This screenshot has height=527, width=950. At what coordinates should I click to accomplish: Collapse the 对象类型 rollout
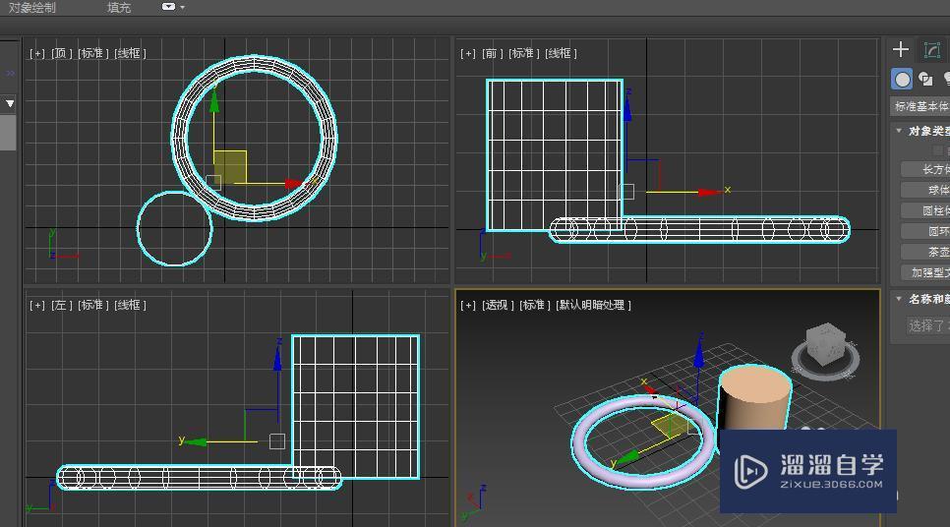pyautogui.click(x=899, y=131)
